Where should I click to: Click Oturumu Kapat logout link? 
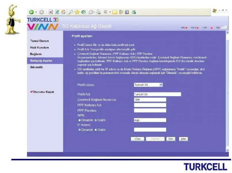(x=42, y=92)
